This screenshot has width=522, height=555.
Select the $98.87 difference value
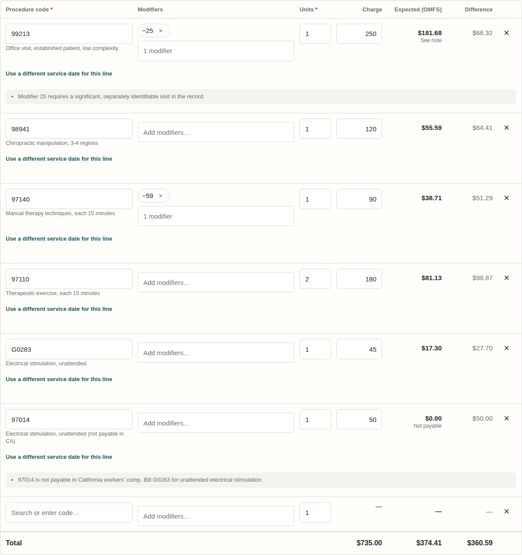(483, 278)
